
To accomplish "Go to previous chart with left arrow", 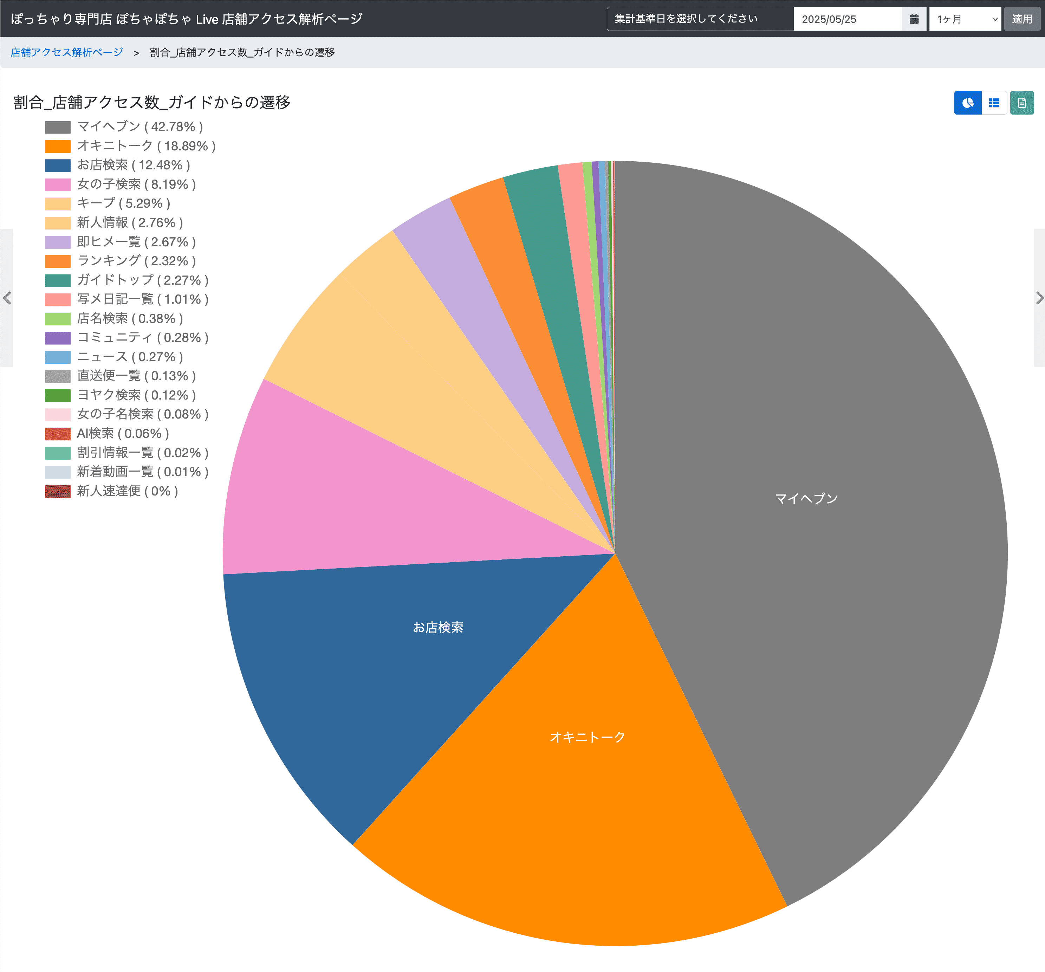I will coord(7,298).
